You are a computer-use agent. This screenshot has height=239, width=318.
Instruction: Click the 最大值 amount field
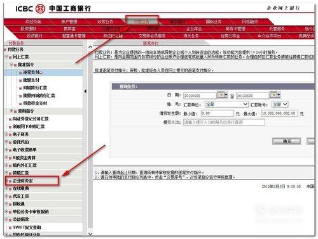tap(279, 113)
